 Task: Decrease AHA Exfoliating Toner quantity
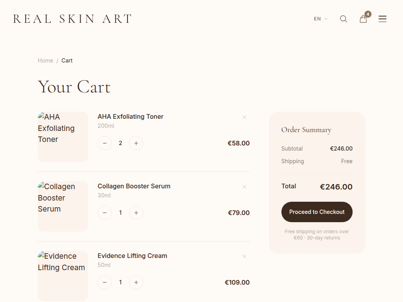105,143
